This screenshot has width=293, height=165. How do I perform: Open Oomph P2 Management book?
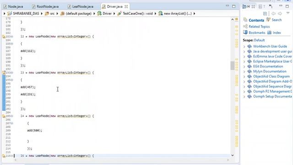[272, 92]
